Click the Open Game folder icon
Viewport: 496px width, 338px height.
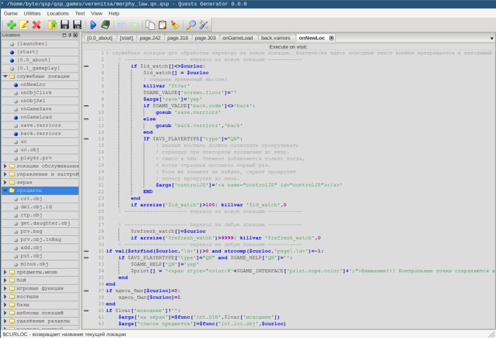pyautogui.click(x=52, y=25)
